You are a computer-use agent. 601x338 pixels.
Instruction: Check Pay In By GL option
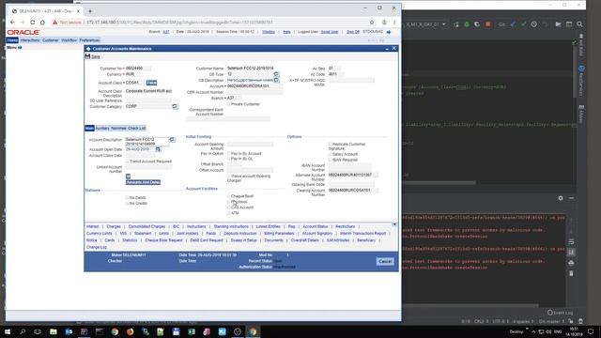[229, 159]
